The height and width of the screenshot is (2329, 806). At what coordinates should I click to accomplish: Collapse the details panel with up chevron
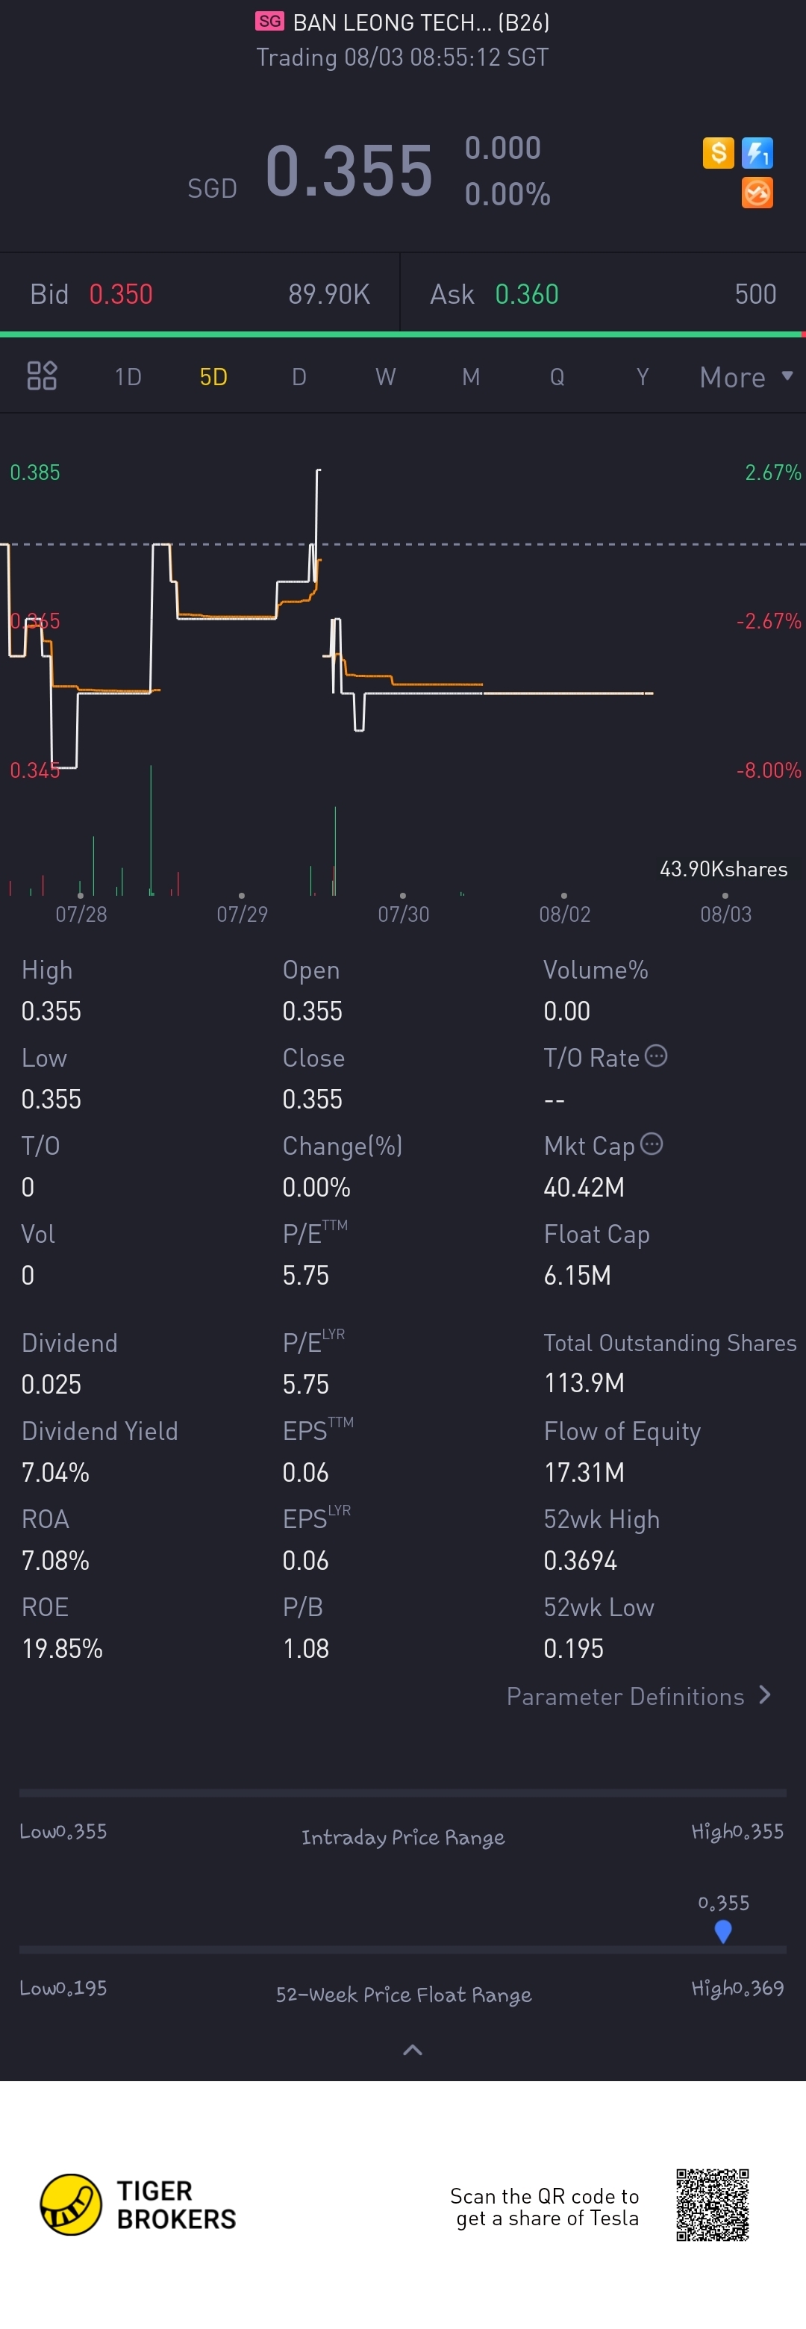coord(412,2050)
